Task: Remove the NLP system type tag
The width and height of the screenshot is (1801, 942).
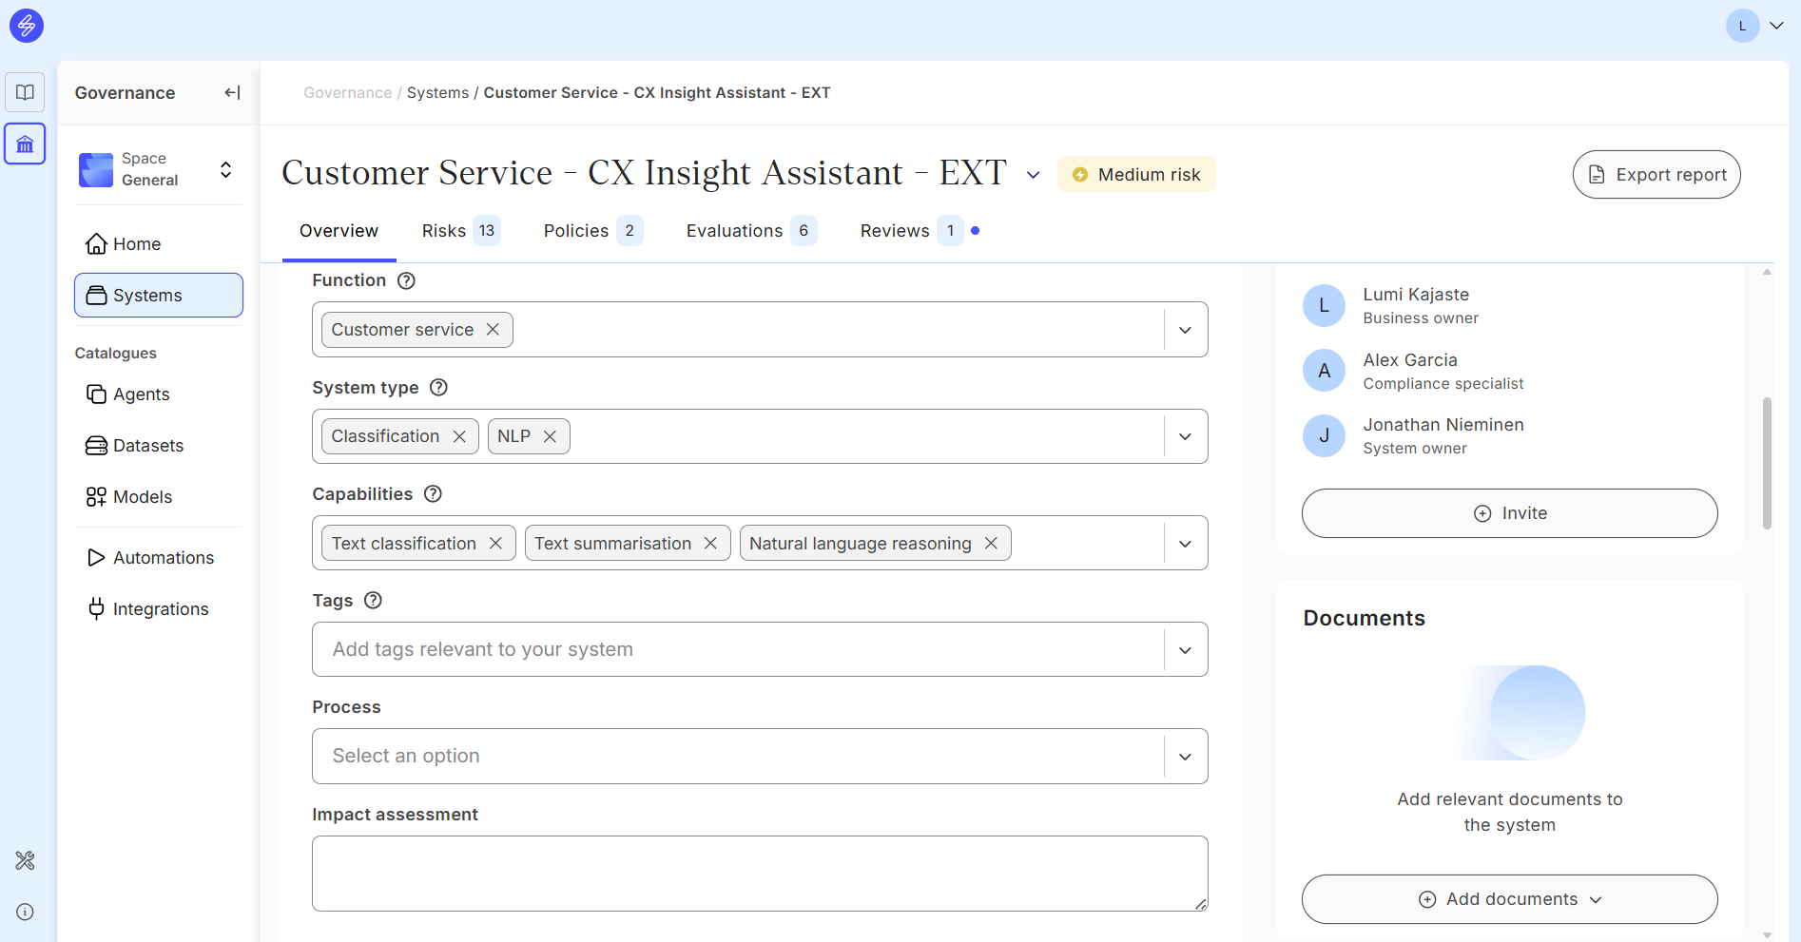Action: (x=550, y=436)
